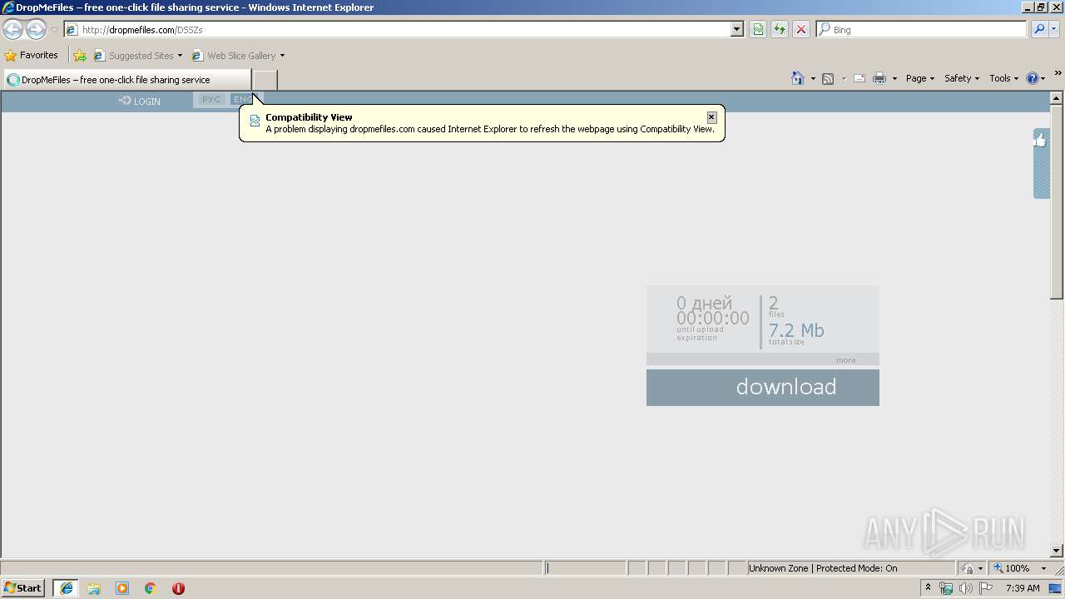This screenshot has width=1065, height=599.
Task: Open the Web Slice Gallery link
Action: 234,56
